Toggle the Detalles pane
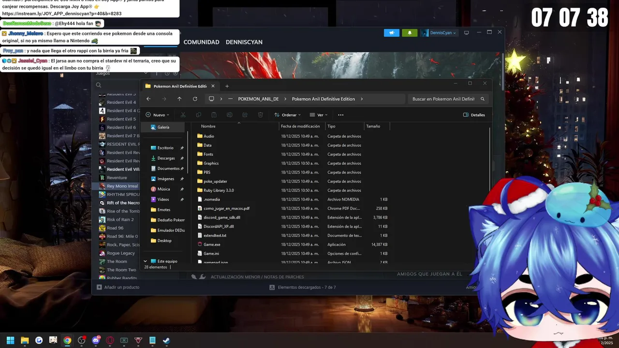The height and width of the screenshot is (348, 619). tap(474, 115)
